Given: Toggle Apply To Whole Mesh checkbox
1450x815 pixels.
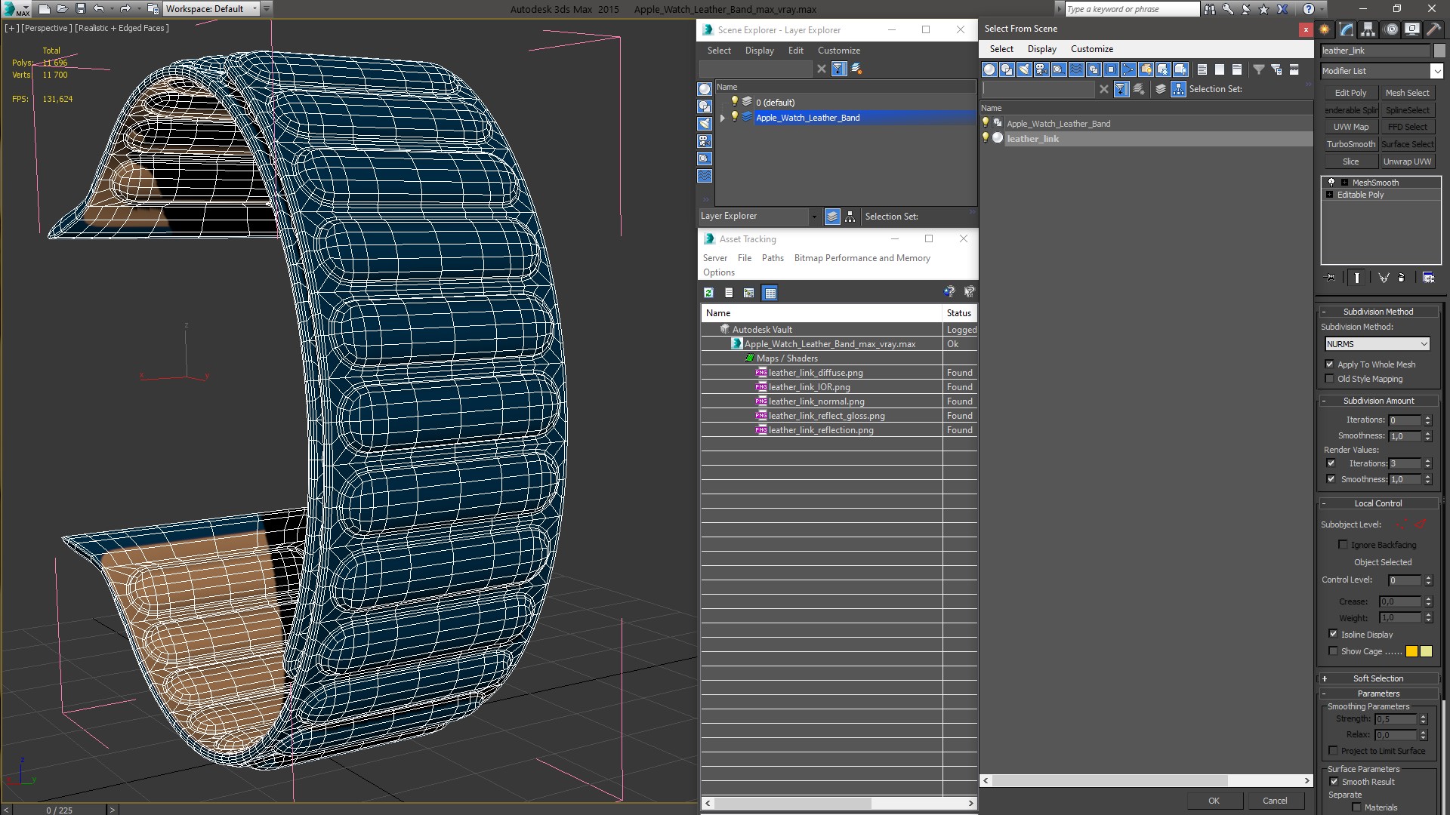Looking at the screenshot, I should (x=1330, y=364).
